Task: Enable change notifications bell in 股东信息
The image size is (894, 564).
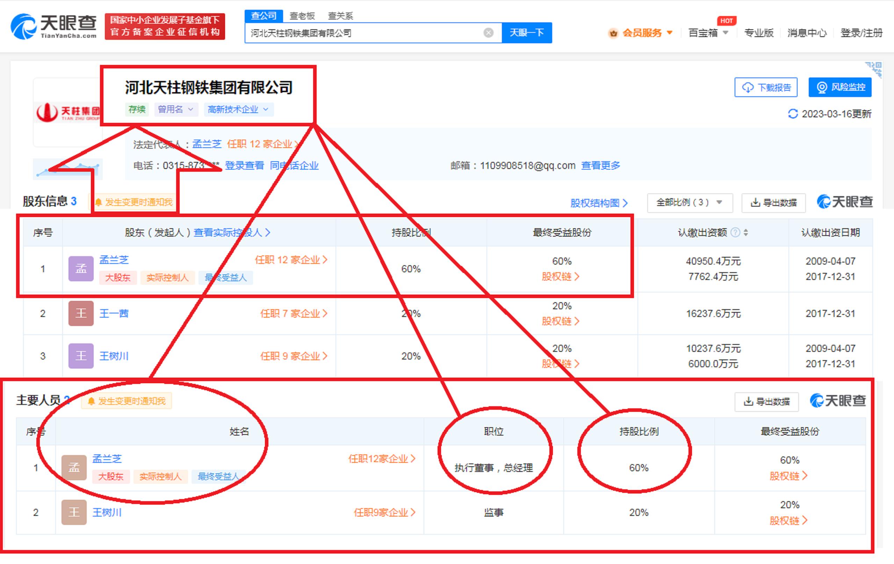Action: 99,202
